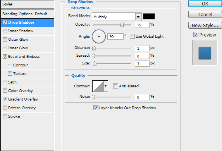Enable the Stroke checkbox
Image resolution: width=222 pixels, height=151 pixels.
pyautogui.click(x=5, y=116)
